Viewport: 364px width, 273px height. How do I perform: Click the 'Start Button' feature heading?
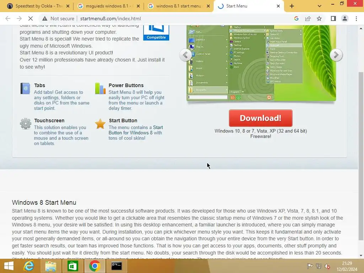pyautogui.click(x=123, y=121)
